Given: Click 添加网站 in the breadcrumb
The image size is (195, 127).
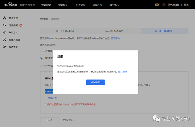Looking at the screenshot, I should [x=55, y=19].
